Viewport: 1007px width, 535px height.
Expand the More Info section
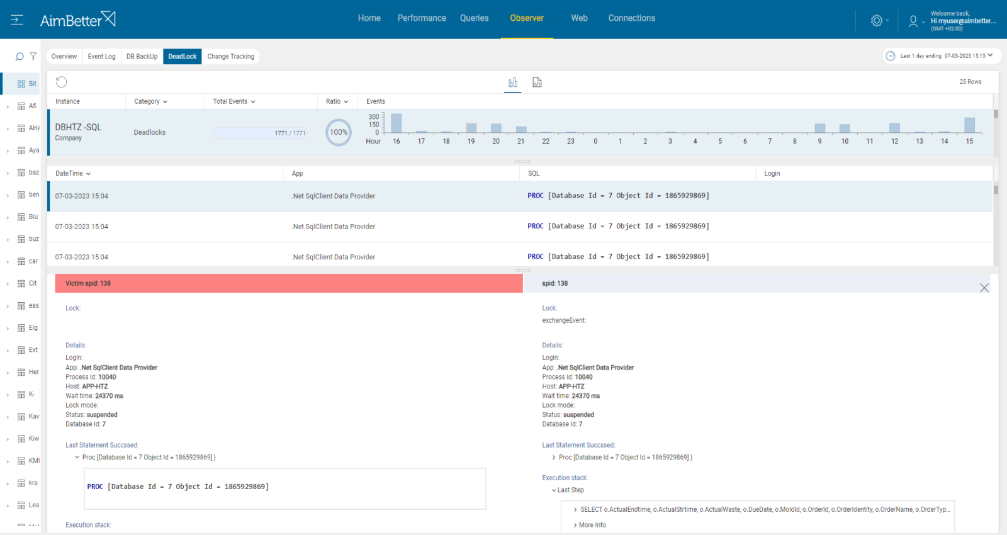(x=575, y=525)
